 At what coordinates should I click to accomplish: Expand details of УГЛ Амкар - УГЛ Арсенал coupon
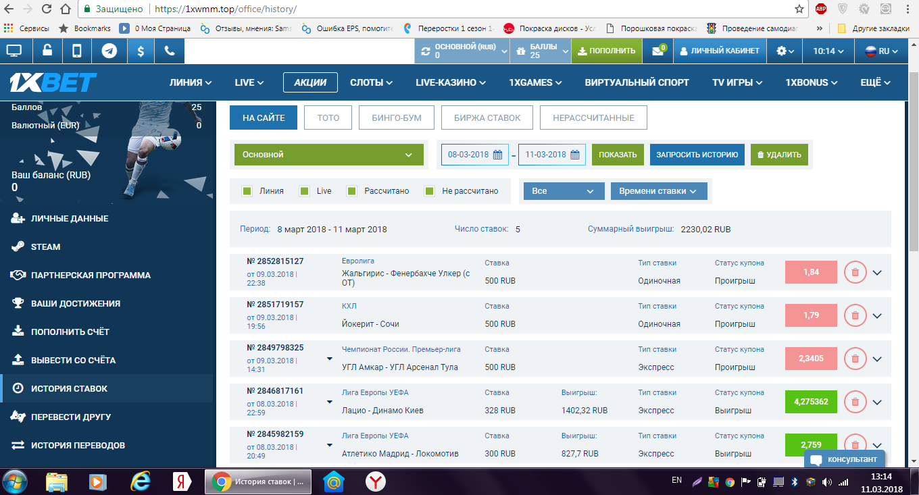click(877, 359)
